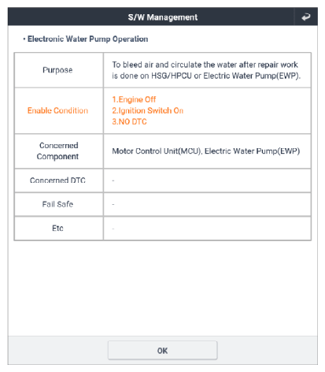Click the Concerned DTC row label
325x372 pixels.
(x=57, y=180)
